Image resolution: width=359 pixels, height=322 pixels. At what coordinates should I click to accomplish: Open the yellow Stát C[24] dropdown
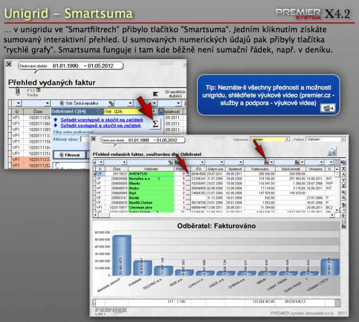154,111
